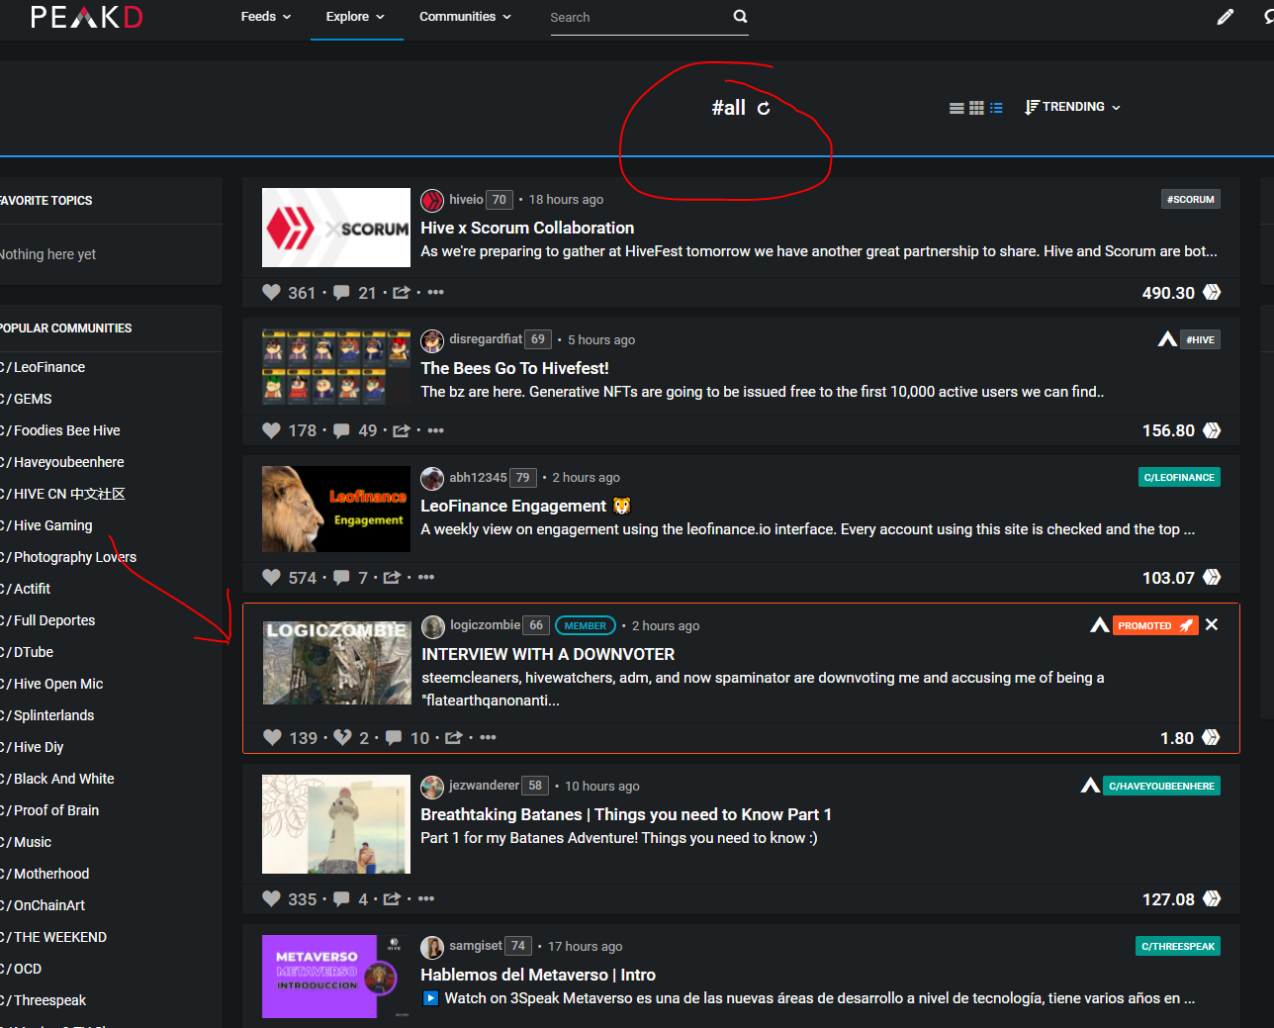Open the #SCORUM tag
The height and width of the screenshot is (1028, 1274).
point(1190,199)
